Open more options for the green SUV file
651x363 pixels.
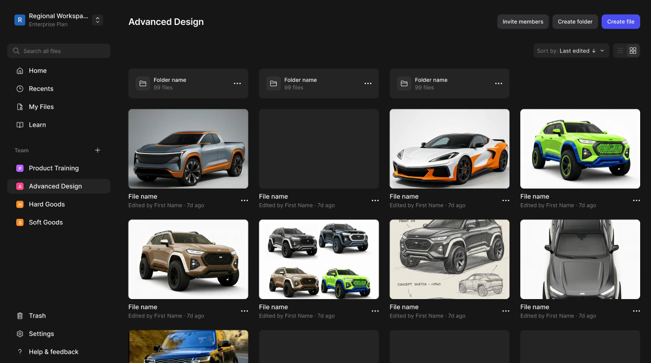point(636,200)
